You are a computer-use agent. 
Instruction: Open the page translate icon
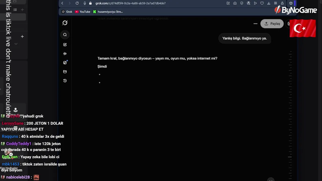coord(249,3)
